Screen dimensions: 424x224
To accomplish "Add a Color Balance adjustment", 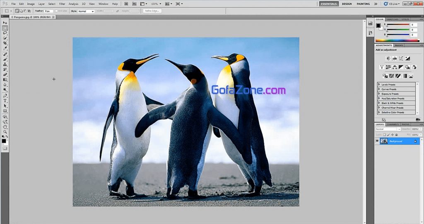I will pos(395,67).
